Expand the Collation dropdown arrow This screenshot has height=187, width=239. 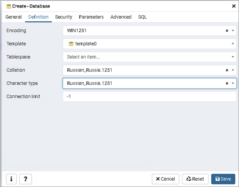(233, 70)
